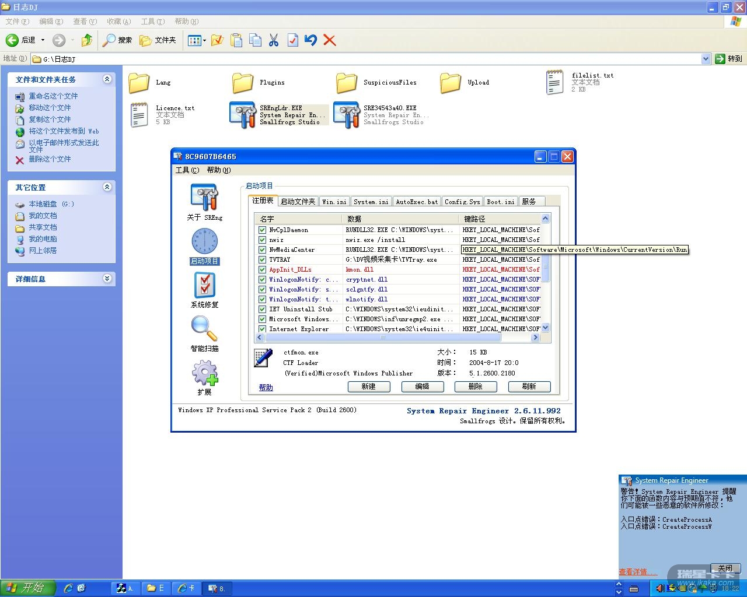Collapse the 文件和文件夹任务 panel
This screenshot has width=747, height=597.
coord(107,79)
